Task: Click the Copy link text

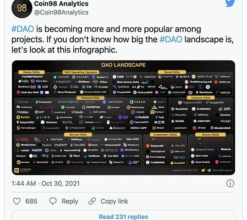Action: [114, 201]
